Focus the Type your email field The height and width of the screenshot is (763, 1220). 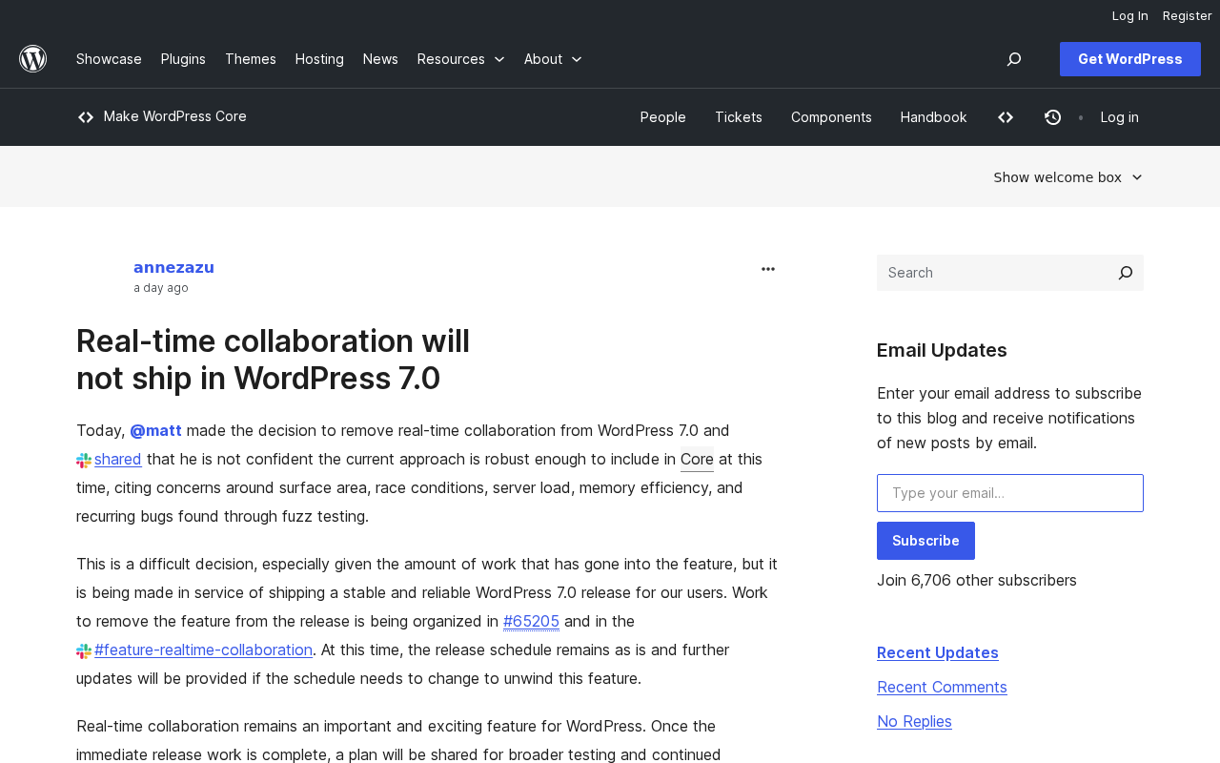coord(1010,493)
